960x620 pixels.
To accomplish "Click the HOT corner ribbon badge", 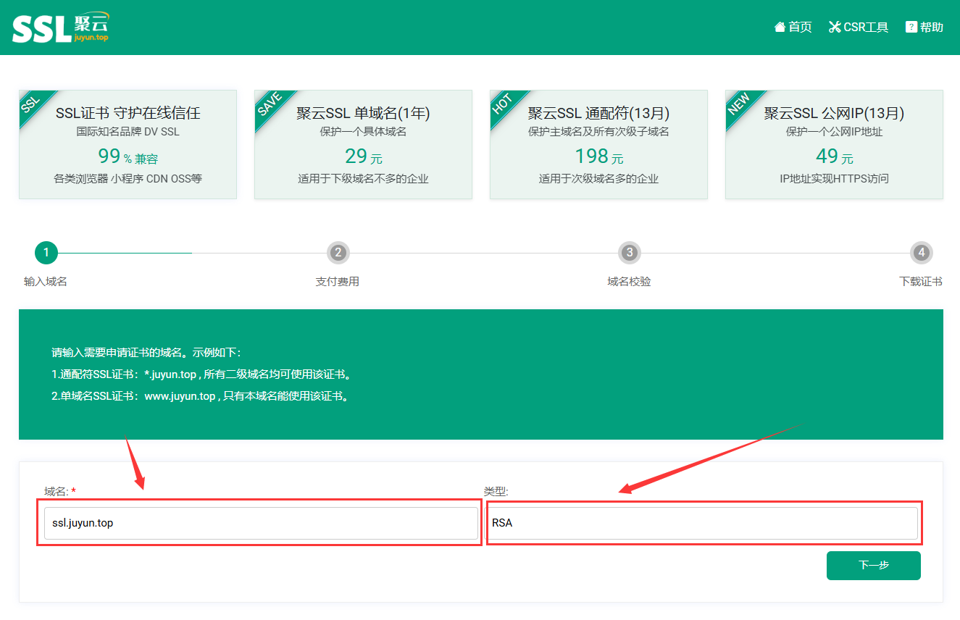I will (x=502, y=105).
